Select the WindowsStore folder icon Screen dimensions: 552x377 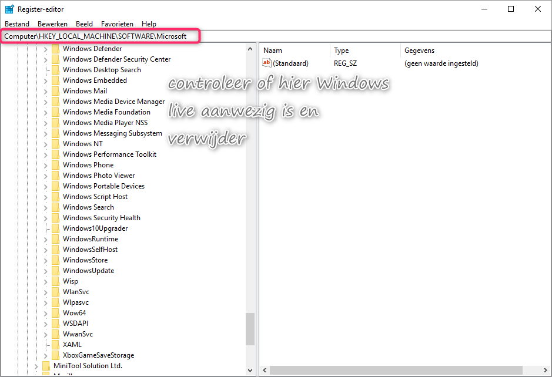pyautogui.click(x=55, y=260)
